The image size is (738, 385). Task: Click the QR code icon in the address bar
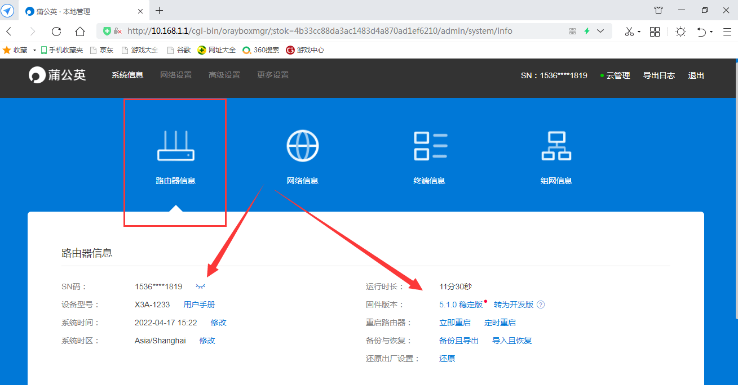coord(573,32)
